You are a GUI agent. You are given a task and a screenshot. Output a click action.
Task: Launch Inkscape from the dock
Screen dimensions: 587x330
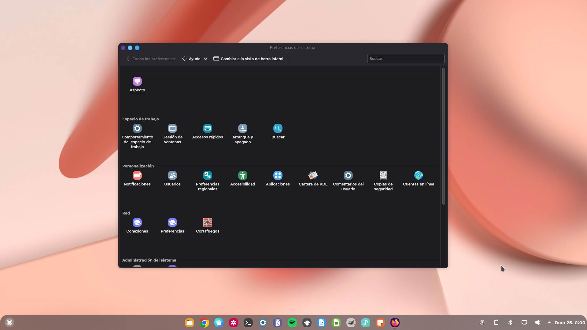click(307, 323)
